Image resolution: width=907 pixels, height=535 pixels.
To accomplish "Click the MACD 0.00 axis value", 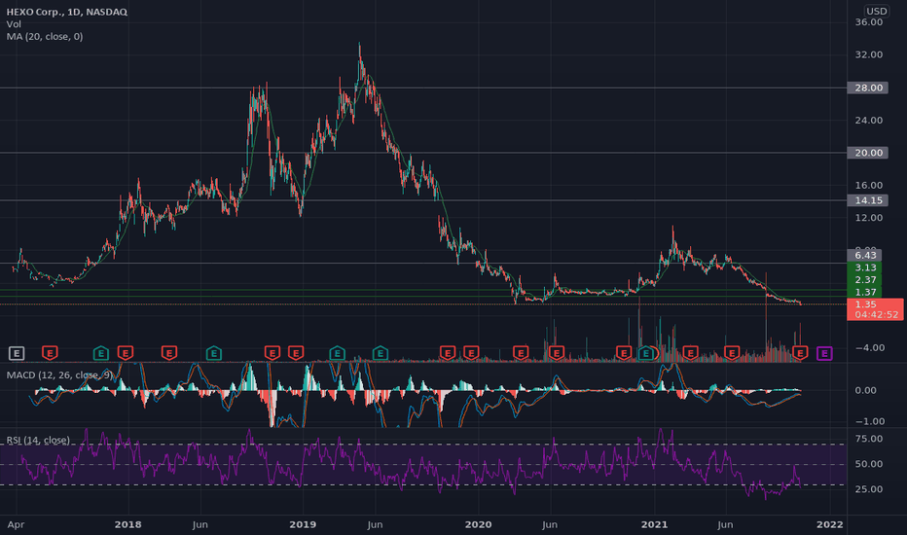I will click(x=865, y=390).
